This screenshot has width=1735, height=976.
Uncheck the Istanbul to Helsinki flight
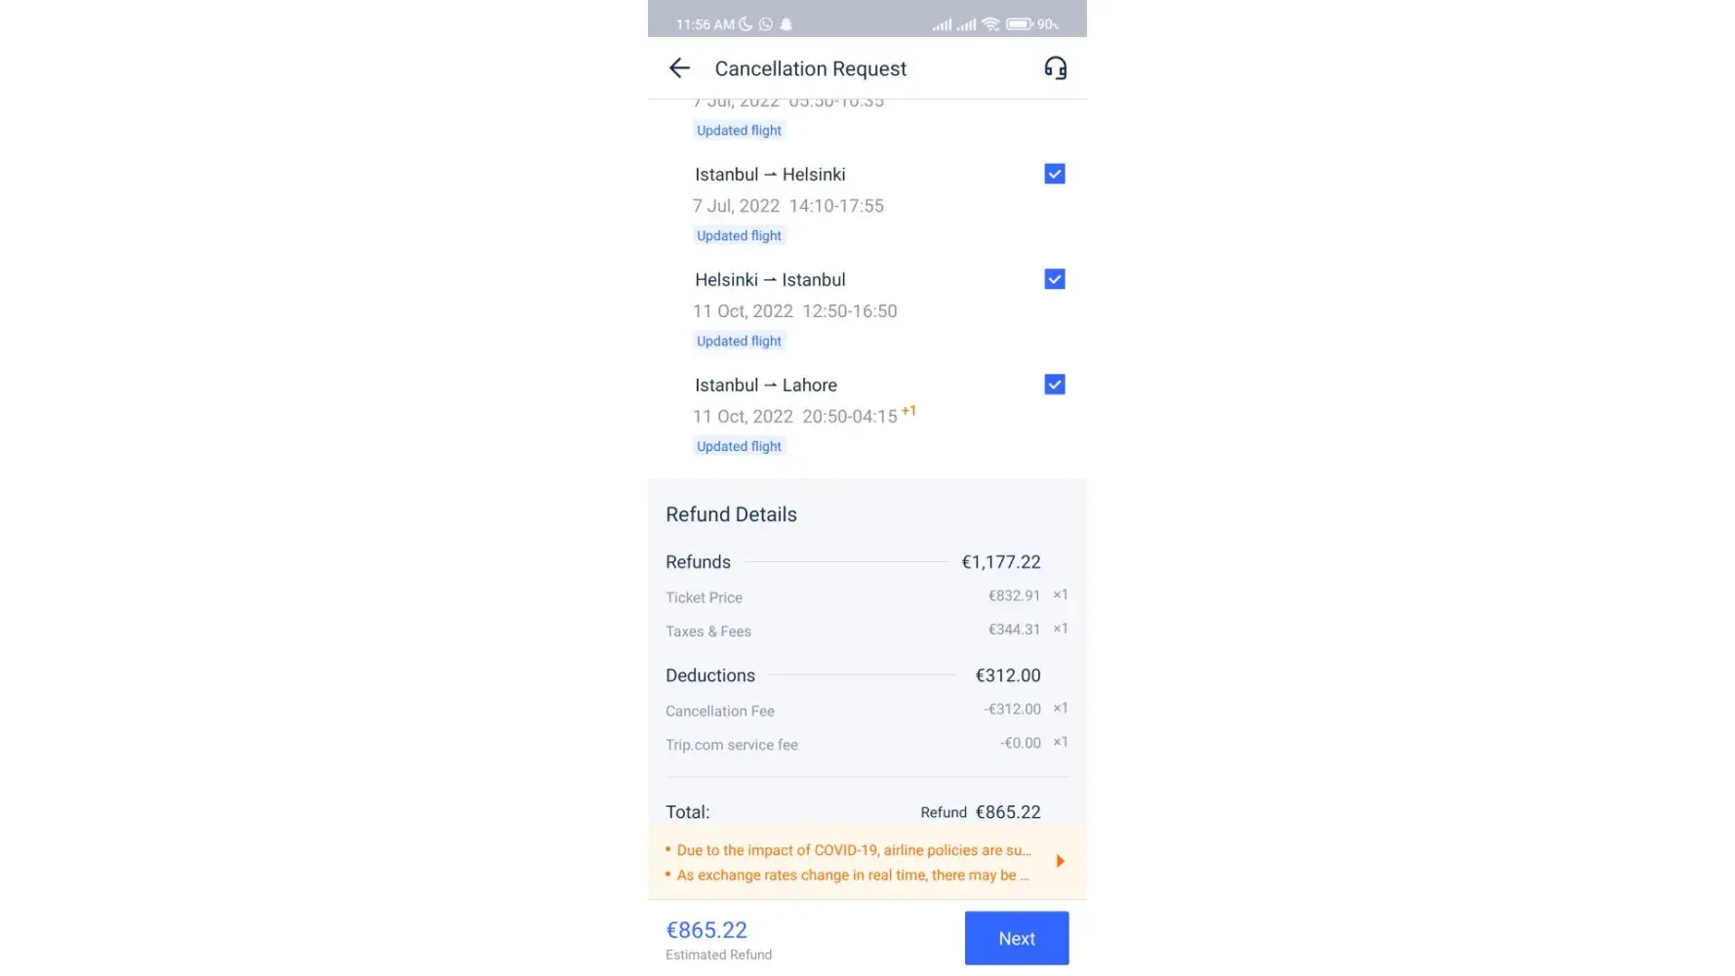point(1055,175)
